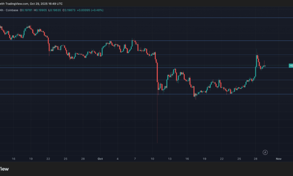Click the latest candle at the chart's right end
The width and height of the screenshot is (293, 176).
click(265, 66)
